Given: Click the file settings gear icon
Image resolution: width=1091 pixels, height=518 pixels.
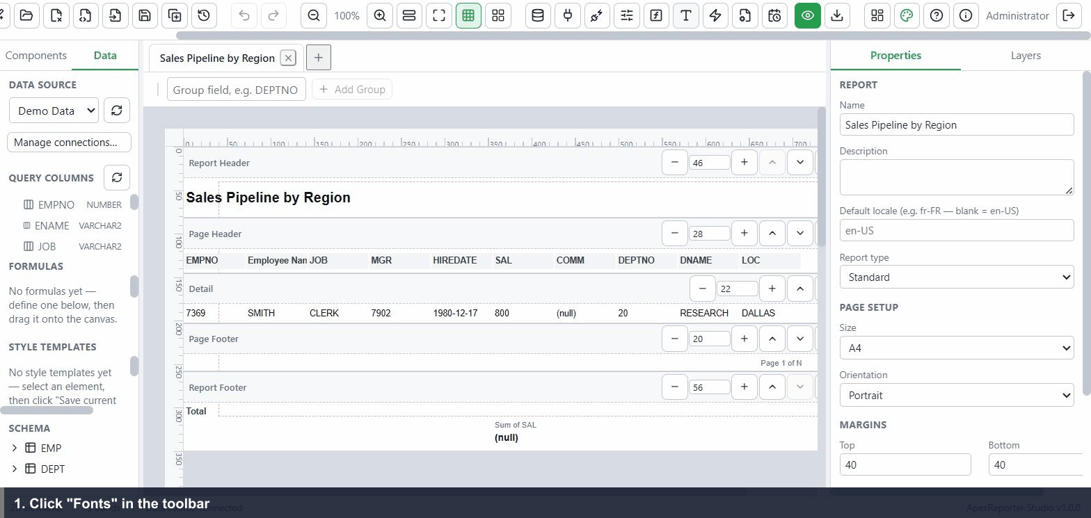Looking at the screenshot, I should click(x=745, y=15).
